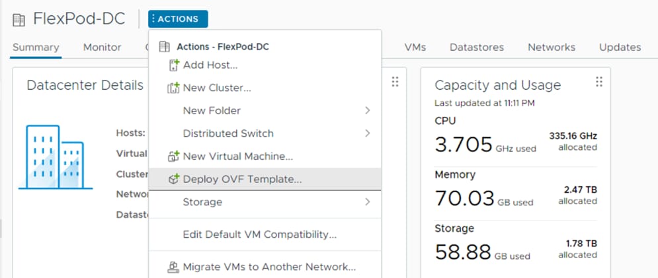Click the Migrate VMs network icon
Viewport: 658px width, 278px height.
coord(173,267)
